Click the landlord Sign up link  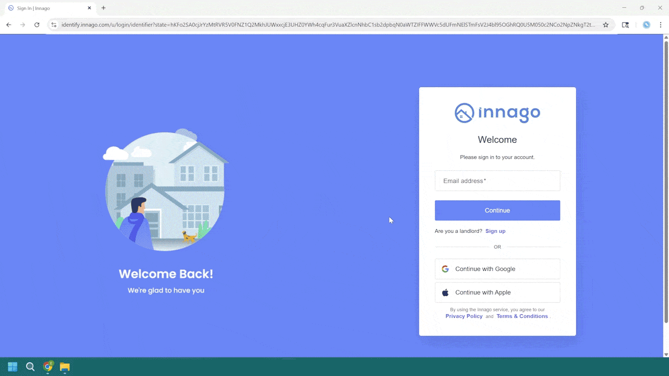click(495, 231)
